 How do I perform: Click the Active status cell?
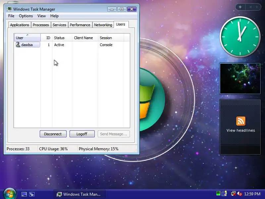pyautogui.click(x=59, y=45)
